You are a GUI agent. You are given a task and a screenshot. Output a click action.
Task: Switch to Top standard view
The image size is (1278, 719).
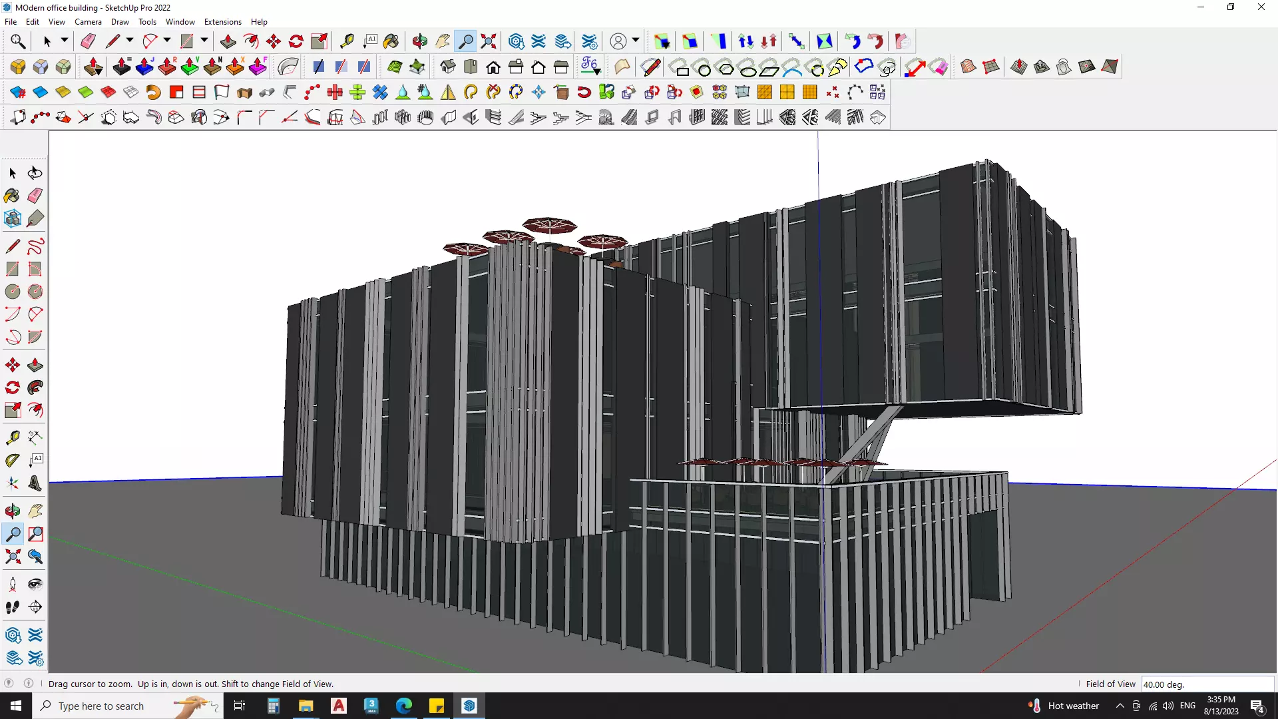(471, 67)
